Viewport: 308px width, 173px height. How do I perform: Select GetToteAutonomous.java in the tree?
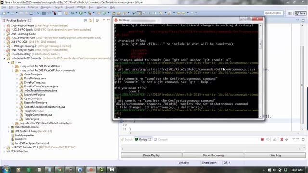[x=42, y=91]
